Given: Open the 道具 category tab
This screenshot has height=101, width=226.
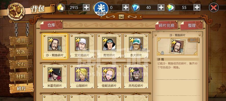Looking at the screenshot, I should [21, 41].
